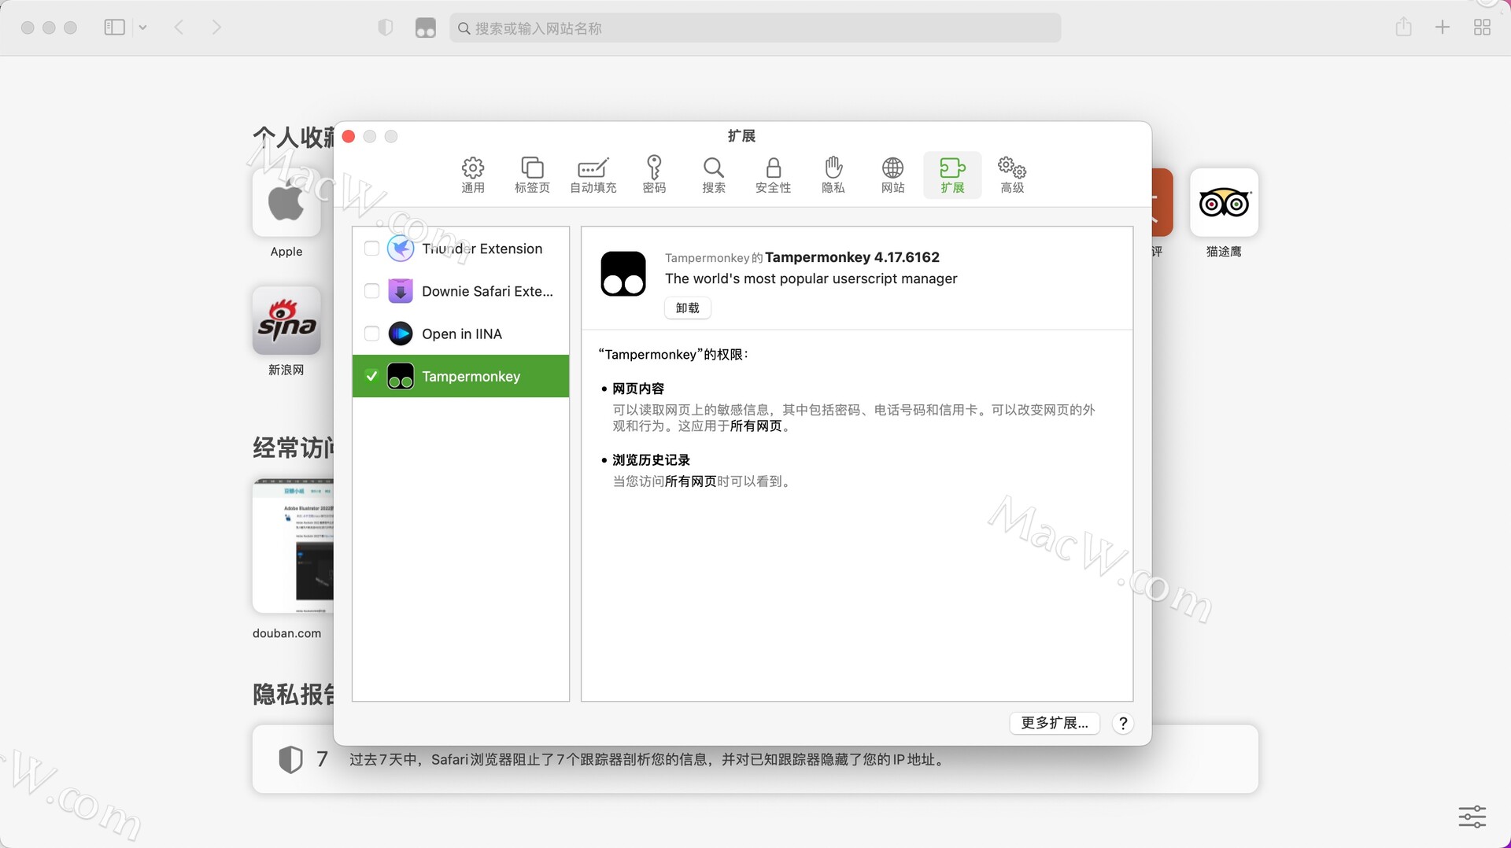This screenshot has height=848, width=1511.
Task: Open the Search (搜索) preferences tab
Action: tap(714, 175)
